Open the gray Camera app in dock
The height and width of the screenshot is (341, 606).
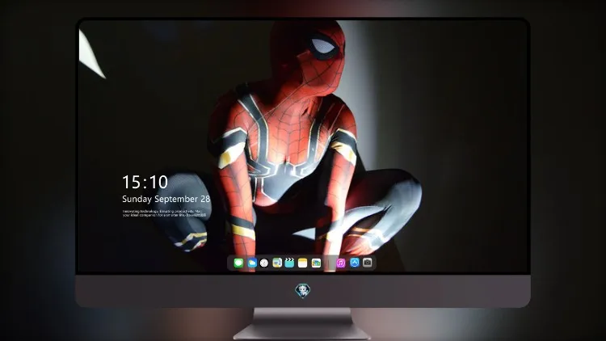pyautogui.click(x=368, y=263)
